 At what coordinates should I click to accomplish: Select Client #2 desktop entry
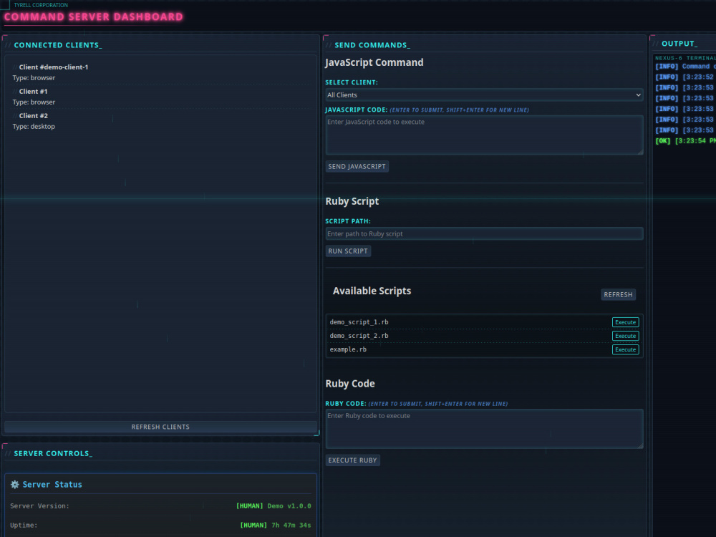pyautogui.click(x=160, y=121)
